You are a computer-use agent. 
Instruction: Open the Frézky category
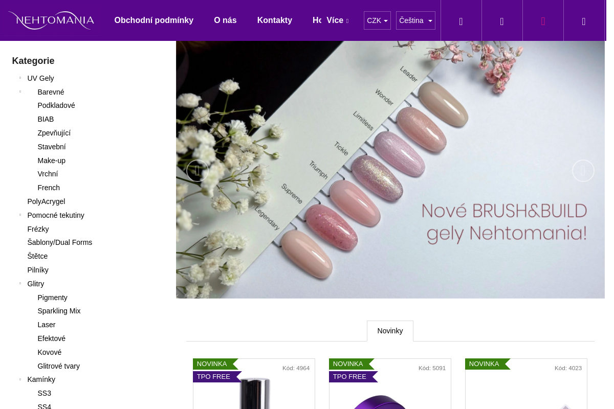tap(38, 229)
